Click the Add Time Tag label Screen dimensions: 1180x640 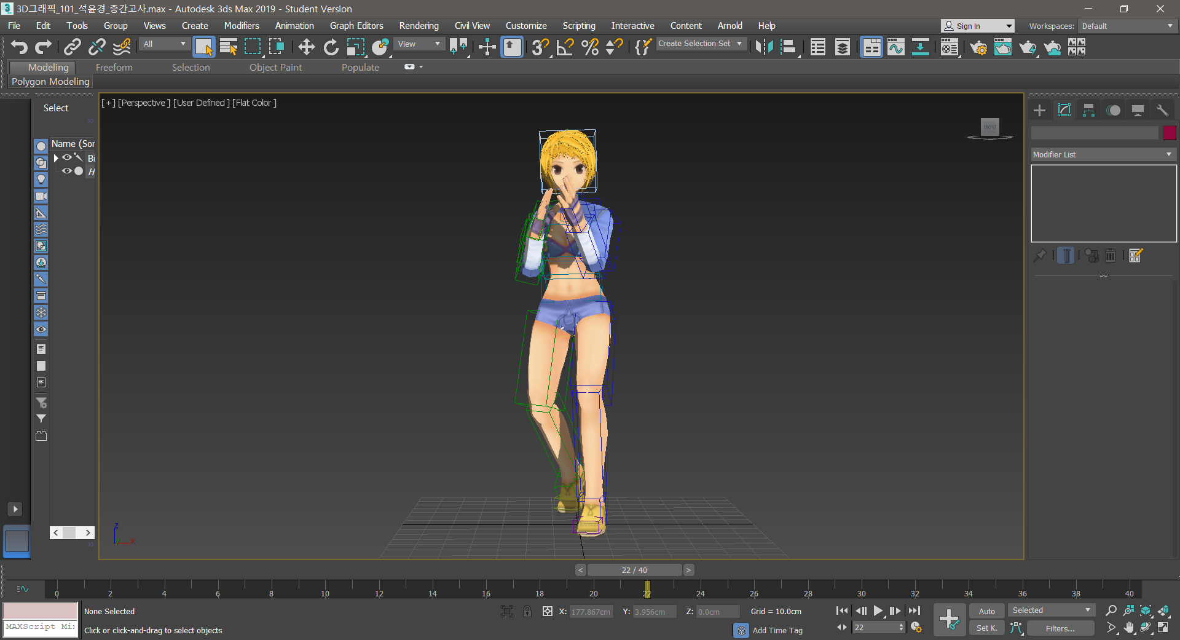(777, 630)
